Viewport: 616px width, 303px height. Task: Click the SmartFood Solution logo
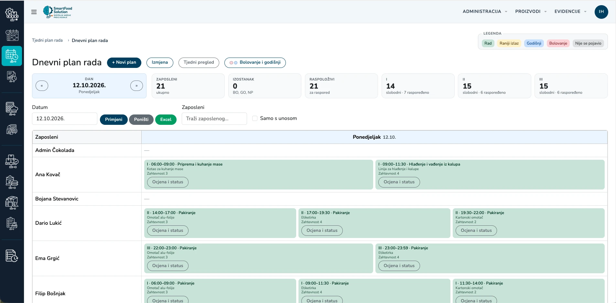[x=58, y=12]
